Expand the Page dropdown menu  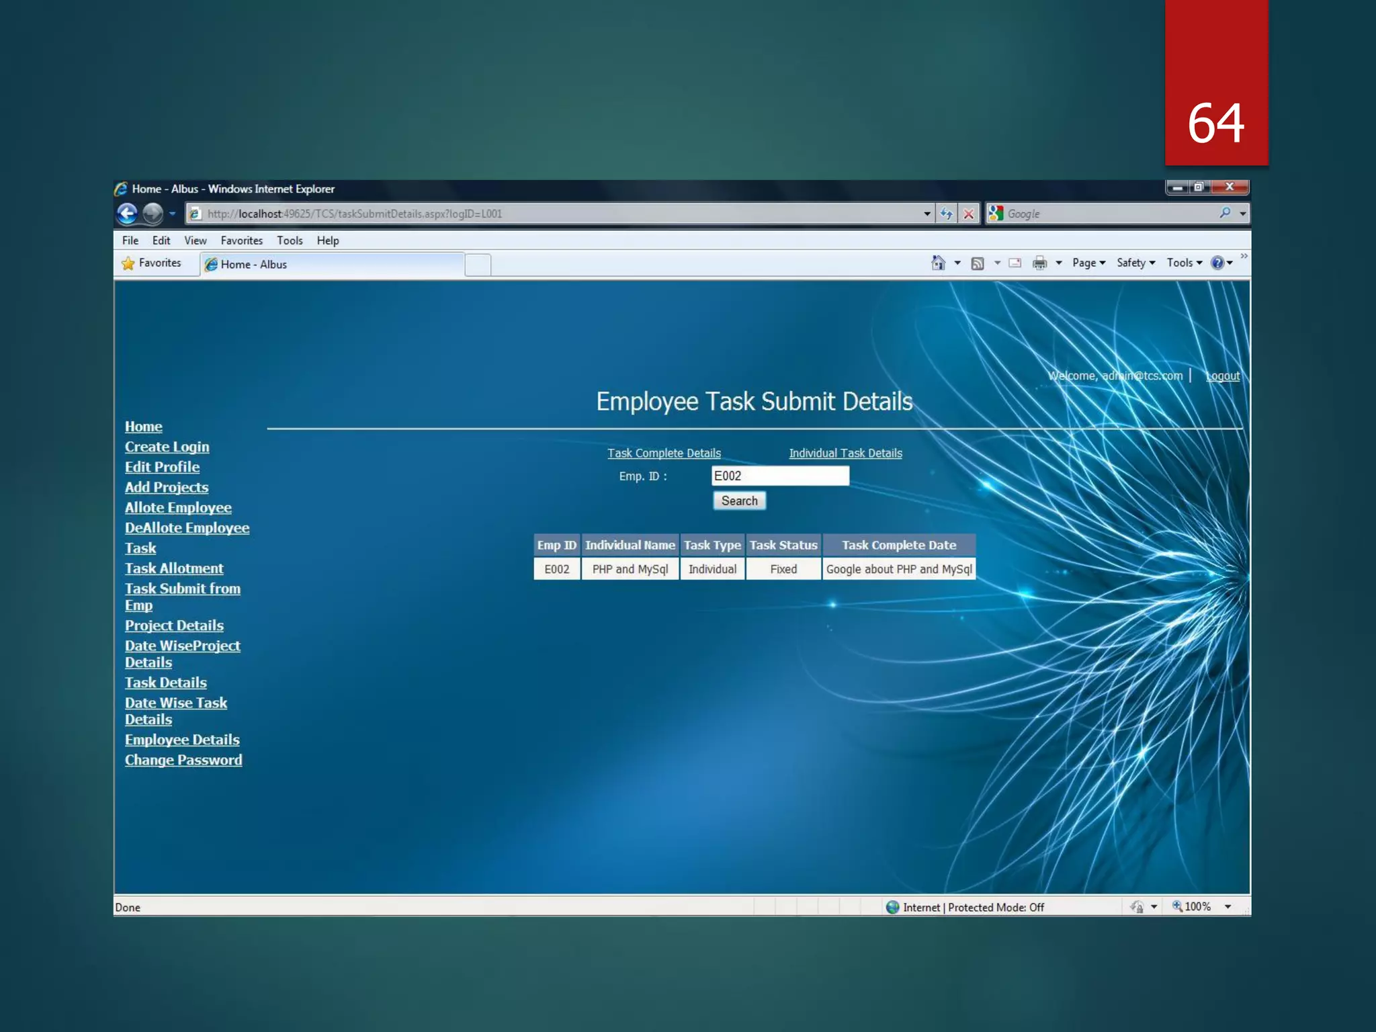pyautogui.click(x=1088, y=263)
